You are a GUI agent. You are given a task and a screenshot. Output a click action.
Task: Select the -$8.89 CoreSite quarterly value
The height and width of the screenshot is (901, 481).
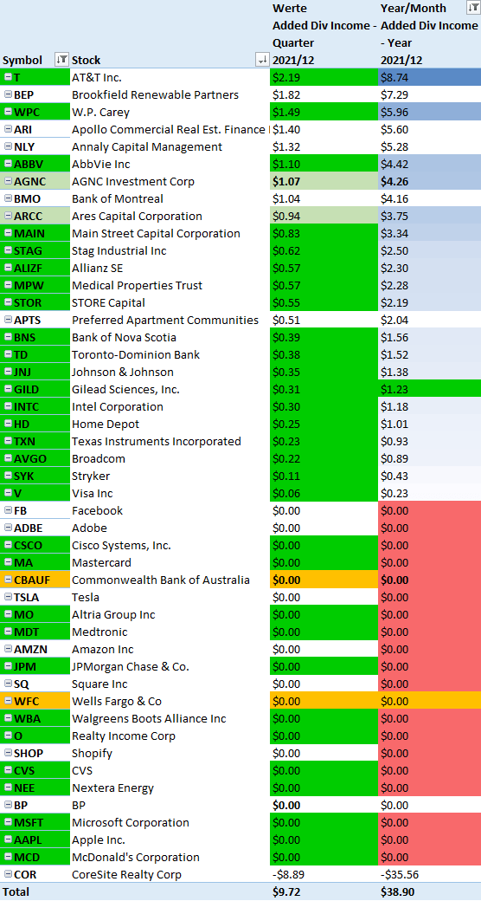pos(324,874)
